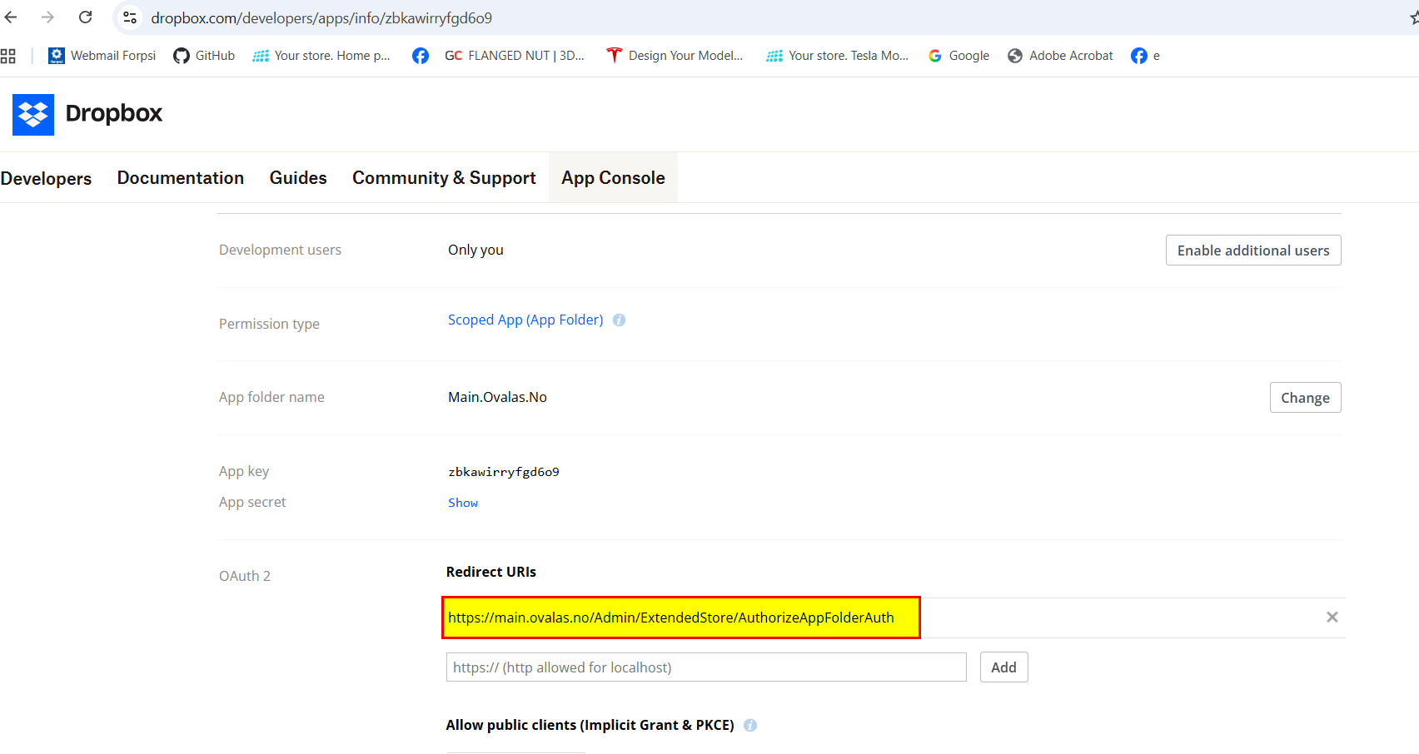The height and width of the screenshot is (754, 1419).
Task: Focus the new redirect URI input field
Action: coord(706,667)
